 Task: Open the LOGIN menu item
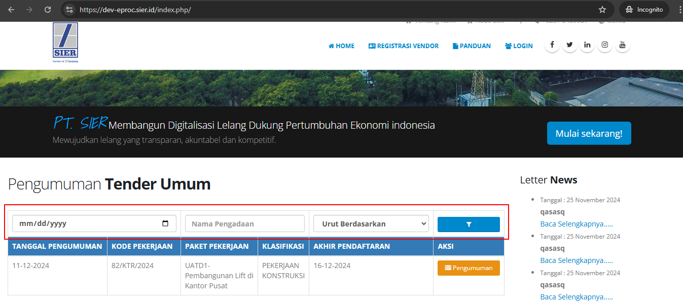pos(519,46)
